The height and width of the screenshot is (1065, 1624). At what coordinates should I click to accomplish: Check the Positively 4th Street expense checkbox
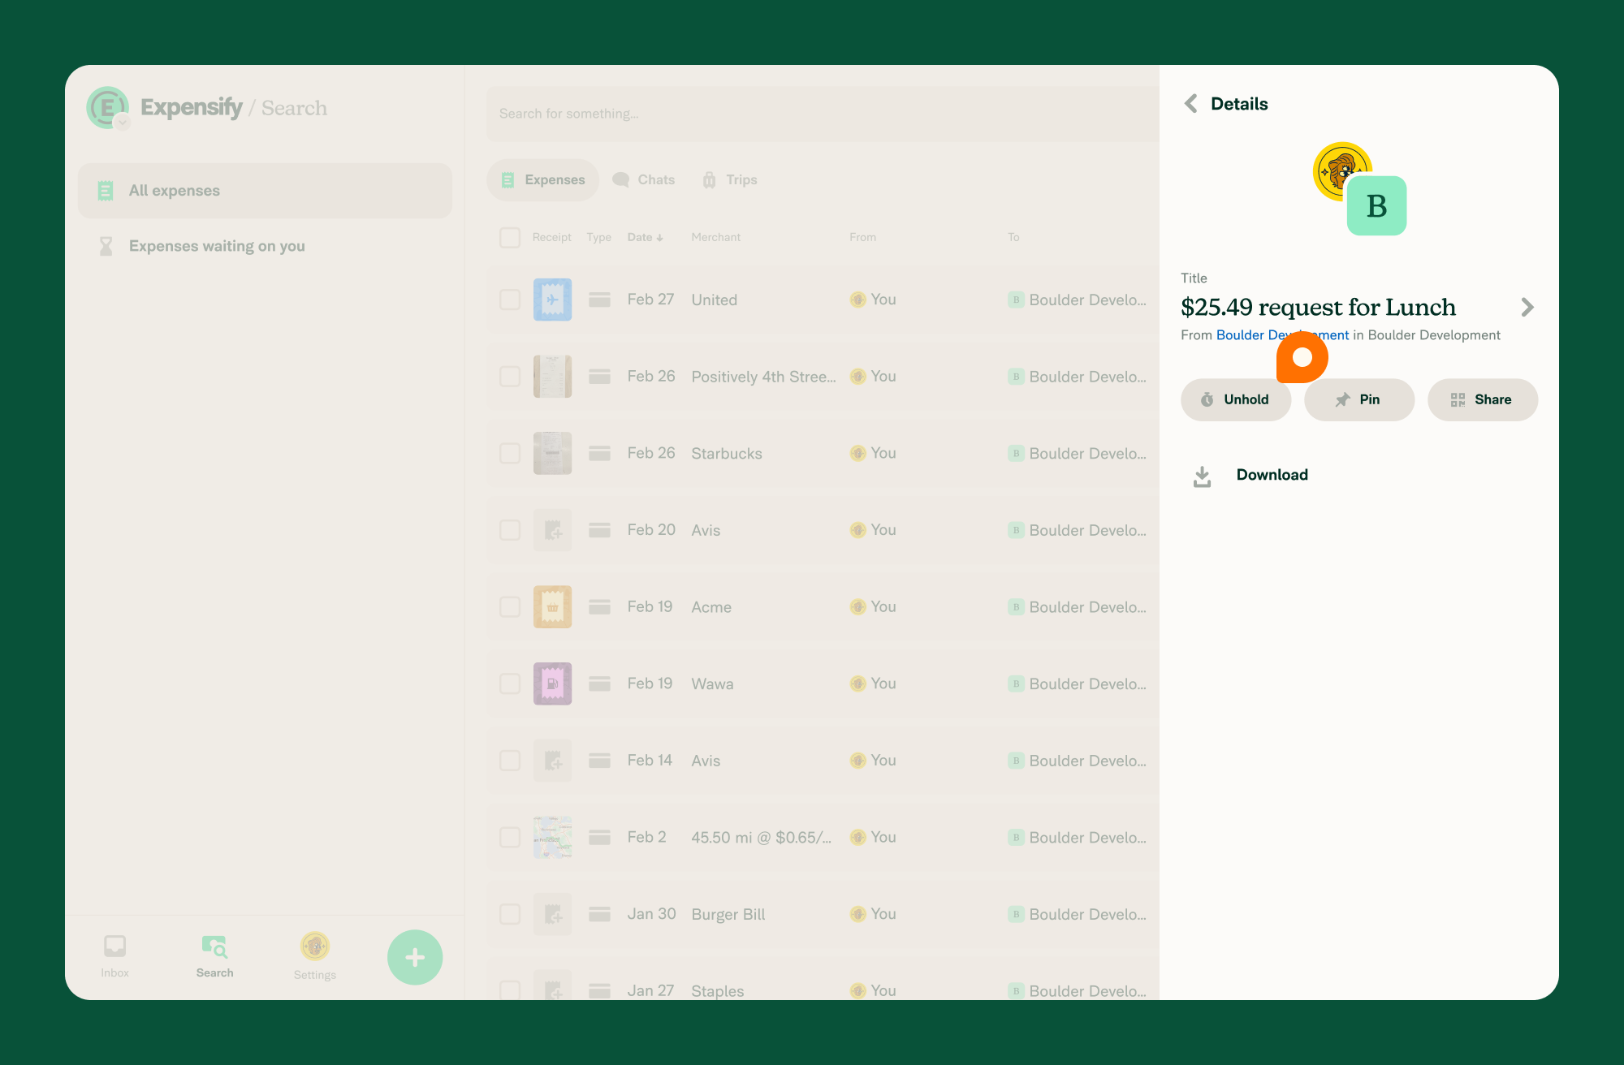click(x=510, y=377)
